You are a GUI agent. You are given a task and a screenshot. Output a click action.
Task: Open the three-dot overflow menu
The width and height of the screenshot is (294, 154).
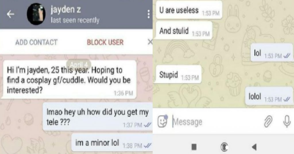point(148,14)
